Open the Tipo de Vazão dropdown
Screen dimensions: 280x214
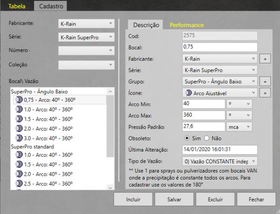tap(220, 161)
